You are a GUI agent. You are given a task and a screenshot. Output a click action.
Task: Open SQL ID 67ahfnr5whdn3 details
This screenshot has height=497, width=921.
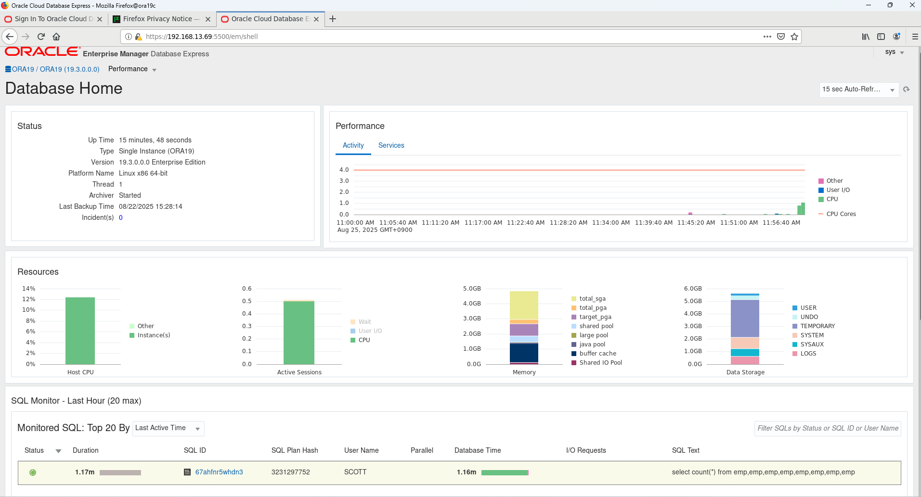(219, 472)
